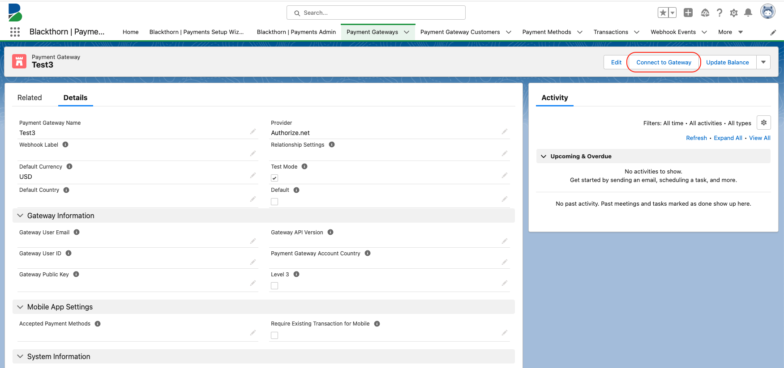Click the USD currency value
The image size is (784, 368).
click(26, 177)
